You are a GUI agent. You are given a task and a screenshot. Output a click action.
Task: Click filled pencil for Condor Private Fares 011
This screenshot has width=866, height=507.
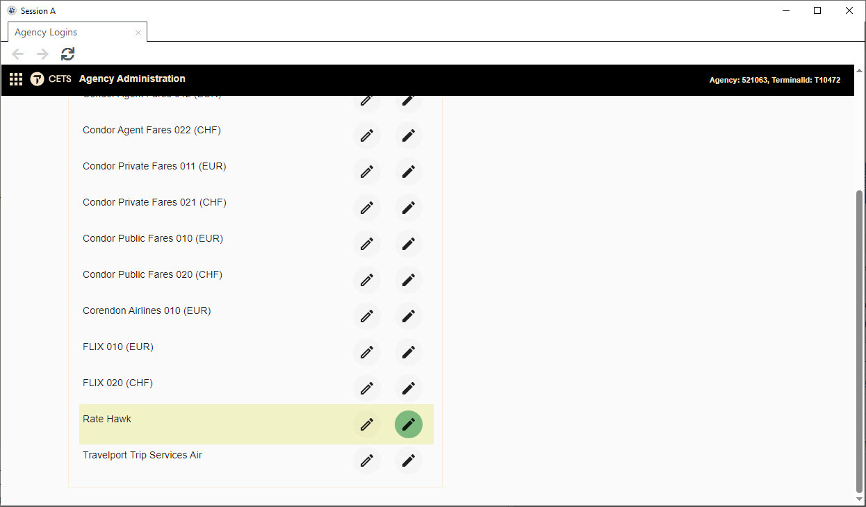point(409,172)
